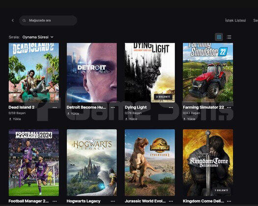This screenshot has height=206, width=258.
Task: Open Dying Light cover art
Action: [x=150, y=73]
